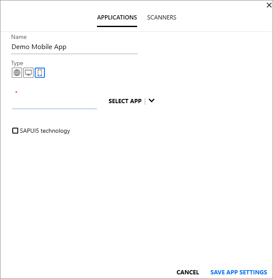Image resolution: width=273 pixels, height=279 pixels.
Task: Click the SAPUI5 technology label text
Action: coord(45,131)
